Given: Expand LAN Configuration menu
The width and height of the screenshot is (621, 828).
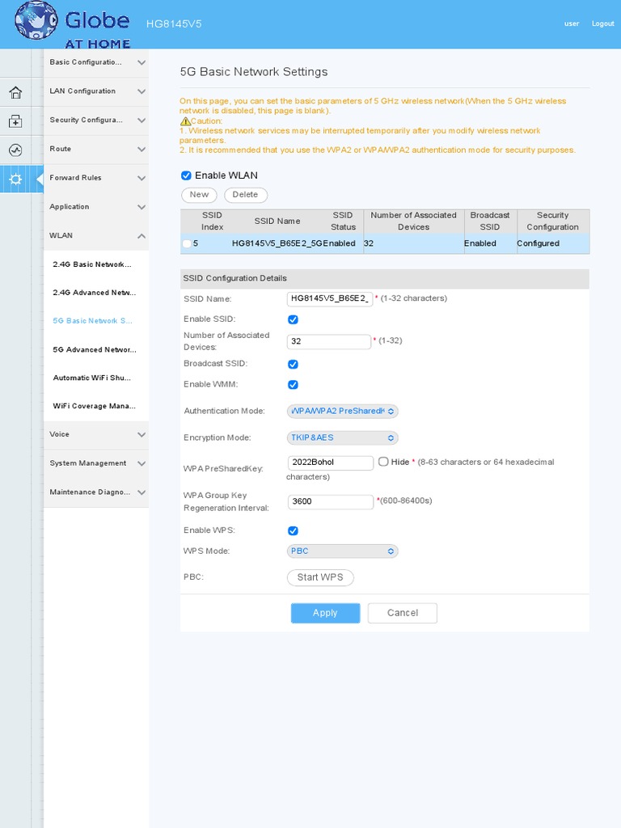Looking at the screenshot, I should (x=95, y=91).
